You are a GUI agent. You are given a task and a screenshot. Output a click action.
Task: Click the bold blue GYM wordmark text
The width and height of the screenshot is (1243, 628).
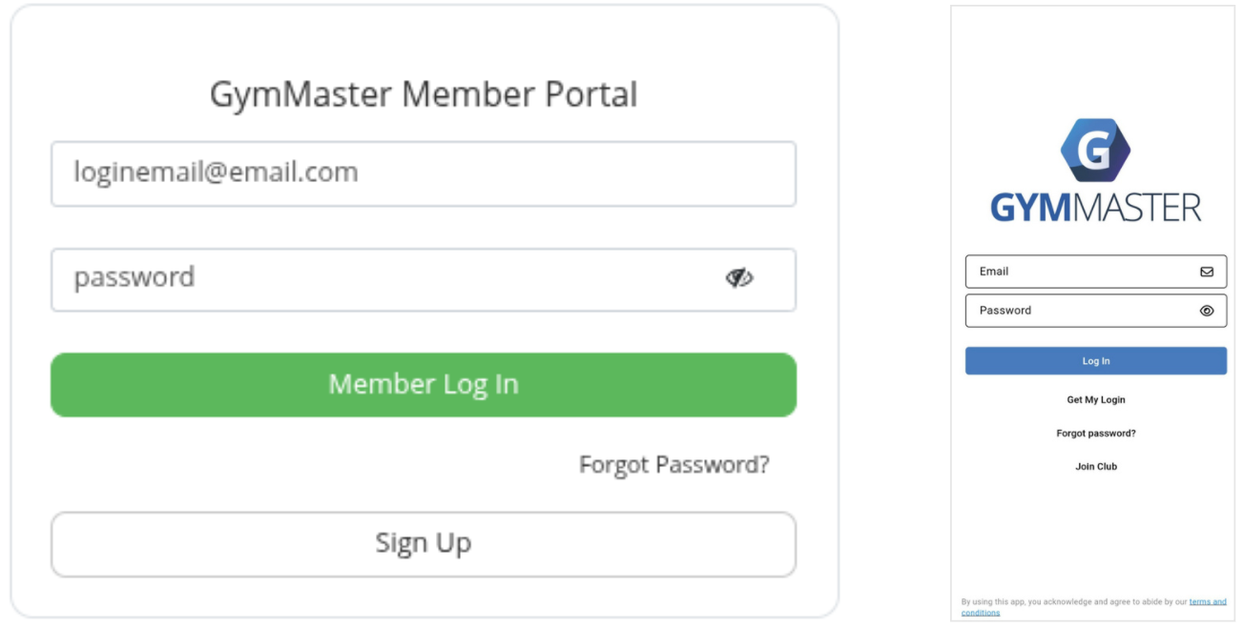(x=1030, y=208)
